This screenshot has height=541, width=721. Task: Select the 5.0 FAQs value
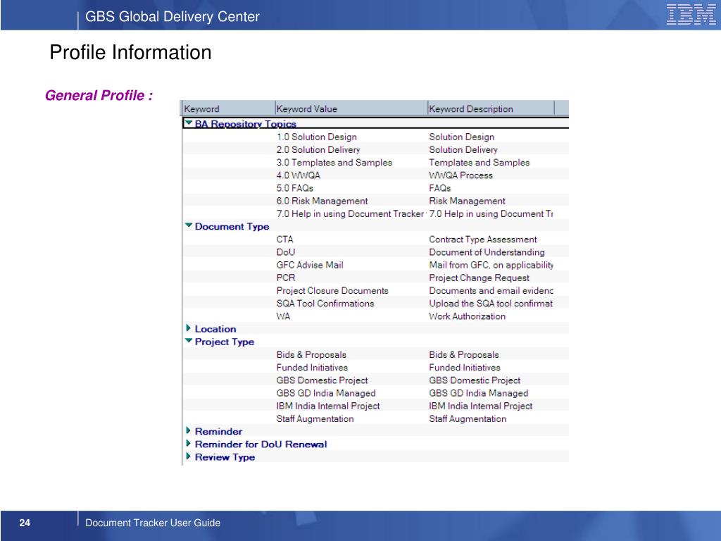[295, 188]
